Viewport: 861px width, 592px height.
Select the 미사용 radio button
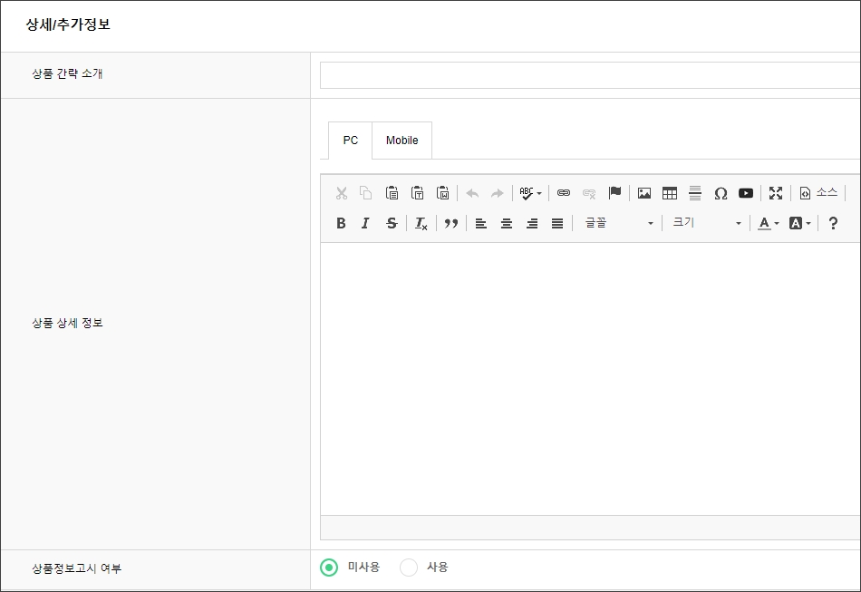click(x=329, y=568)
